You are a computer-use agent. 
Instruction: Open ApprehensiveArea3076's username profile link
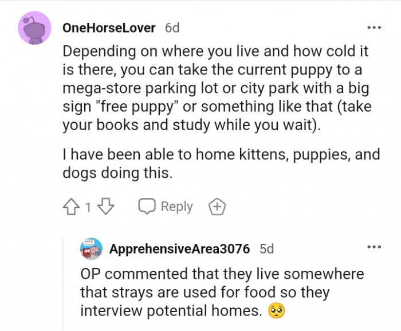tap(179, 249)
